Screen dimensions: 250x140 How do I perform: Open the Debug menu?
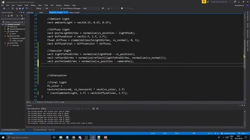point(33,5)
